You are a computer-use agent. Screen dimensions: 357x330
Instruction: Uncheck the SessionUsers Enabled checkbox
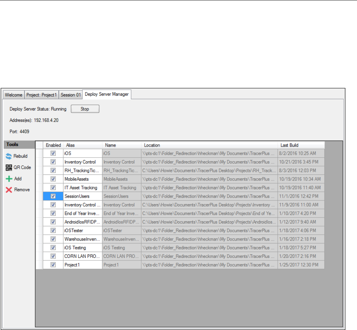tap(53, 196)
